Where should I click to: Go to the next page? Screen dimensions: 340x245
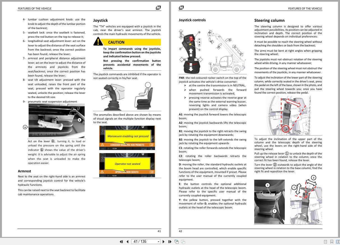click(x=164, y=242)
